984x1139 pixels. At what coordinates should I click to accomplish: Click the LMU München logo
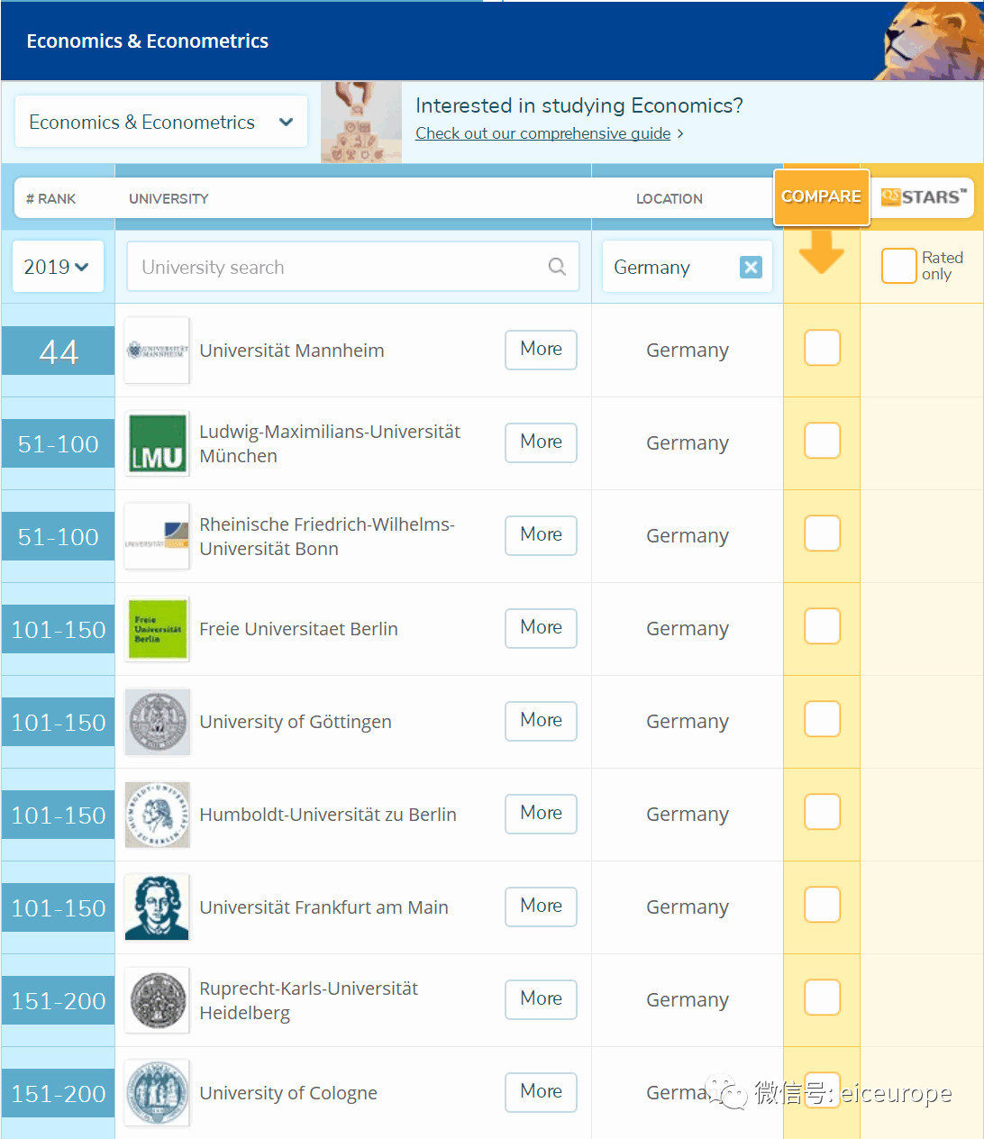pos(158,443)
